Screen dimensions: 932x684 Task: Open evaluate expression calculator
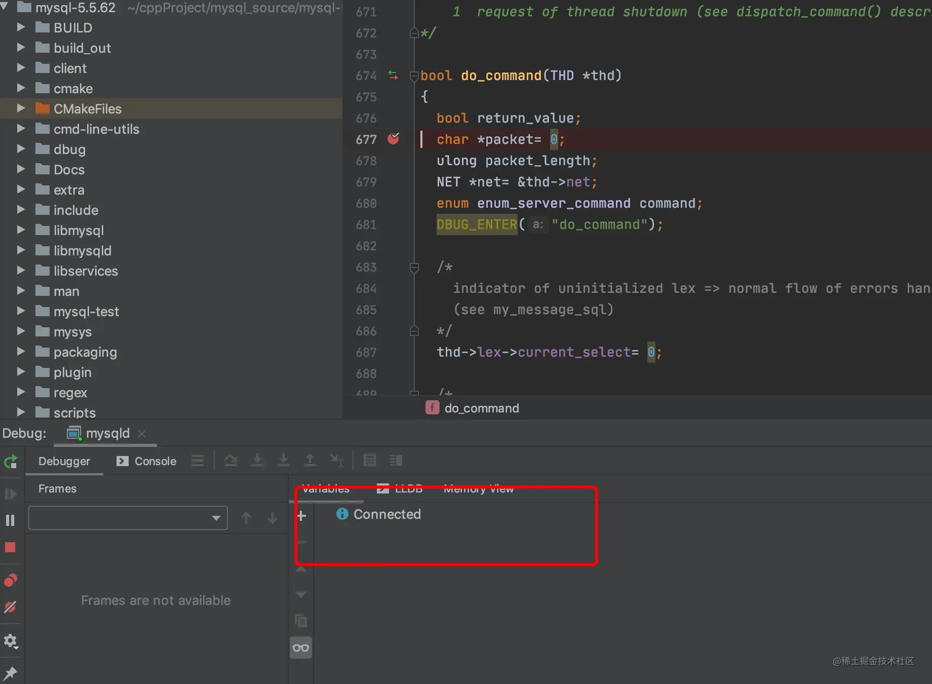click(x=370, y=461)
